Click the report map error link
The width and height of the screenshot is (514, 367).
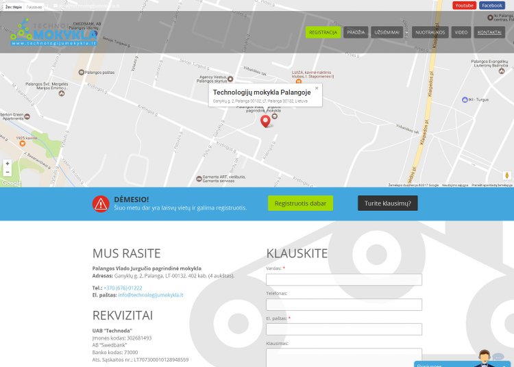(x=492, y=186)
